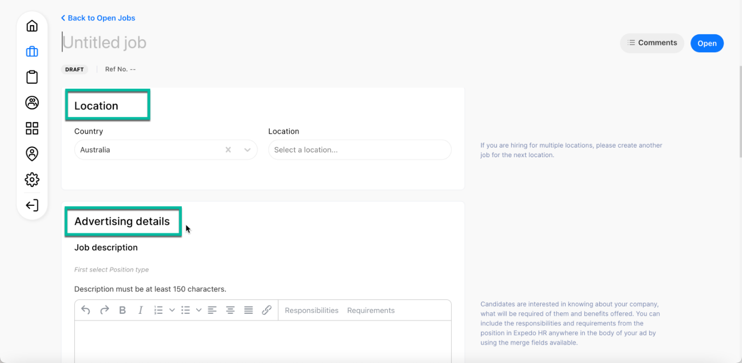The image size is (742, 363).
Task: Open the Select a location field
Action: (x=360, y=150)
